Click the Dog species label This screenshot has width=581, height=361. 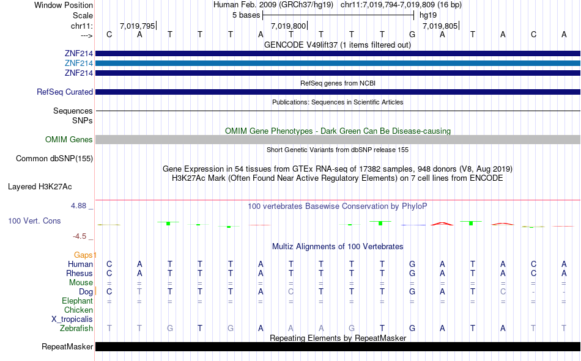(x=86, y=292)
